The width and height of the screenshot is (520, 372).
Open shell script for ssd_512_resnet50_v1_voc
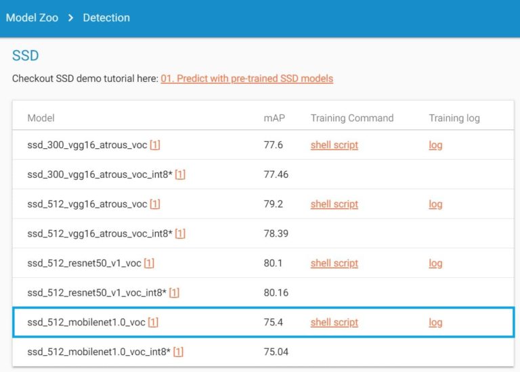[334, 263]
